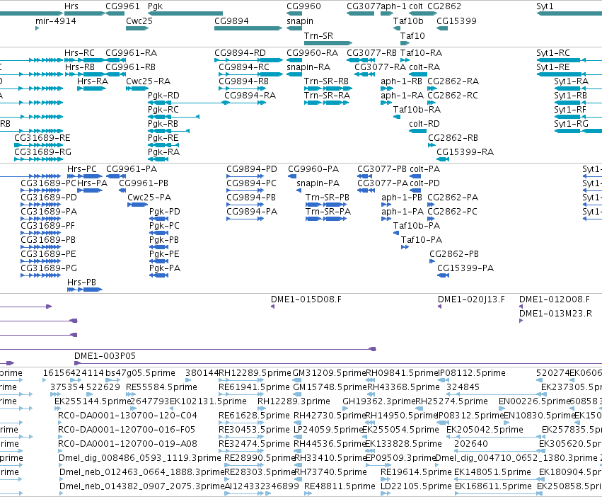The image size is (602, 497).
Task: Click protein CG31689-PF
Action: coord(48,226)
